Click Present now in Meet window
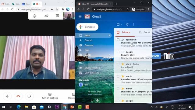195x110 pixels. click(x=72, y=96)
